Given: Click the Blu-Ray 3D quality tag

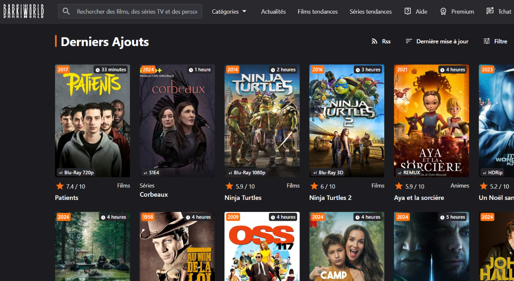Looking at the screenshot, I should click(328, 173).
